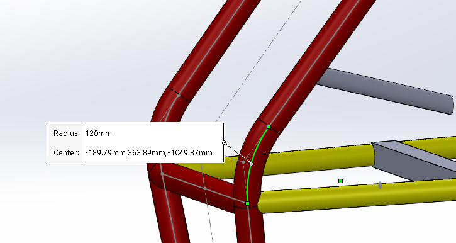The width and height of the screenshot is (456, 243).
Task: Click the callout attachment circle on green arc
Action: pos(252,164)
